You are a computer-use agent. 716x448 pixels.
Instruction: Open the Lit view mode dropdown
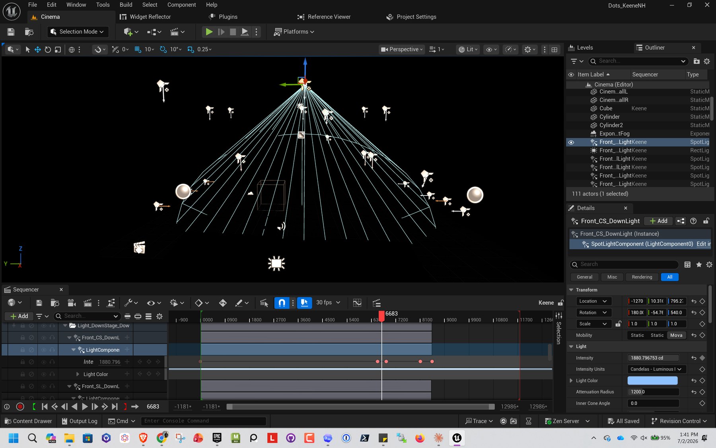tap(468, 49)
